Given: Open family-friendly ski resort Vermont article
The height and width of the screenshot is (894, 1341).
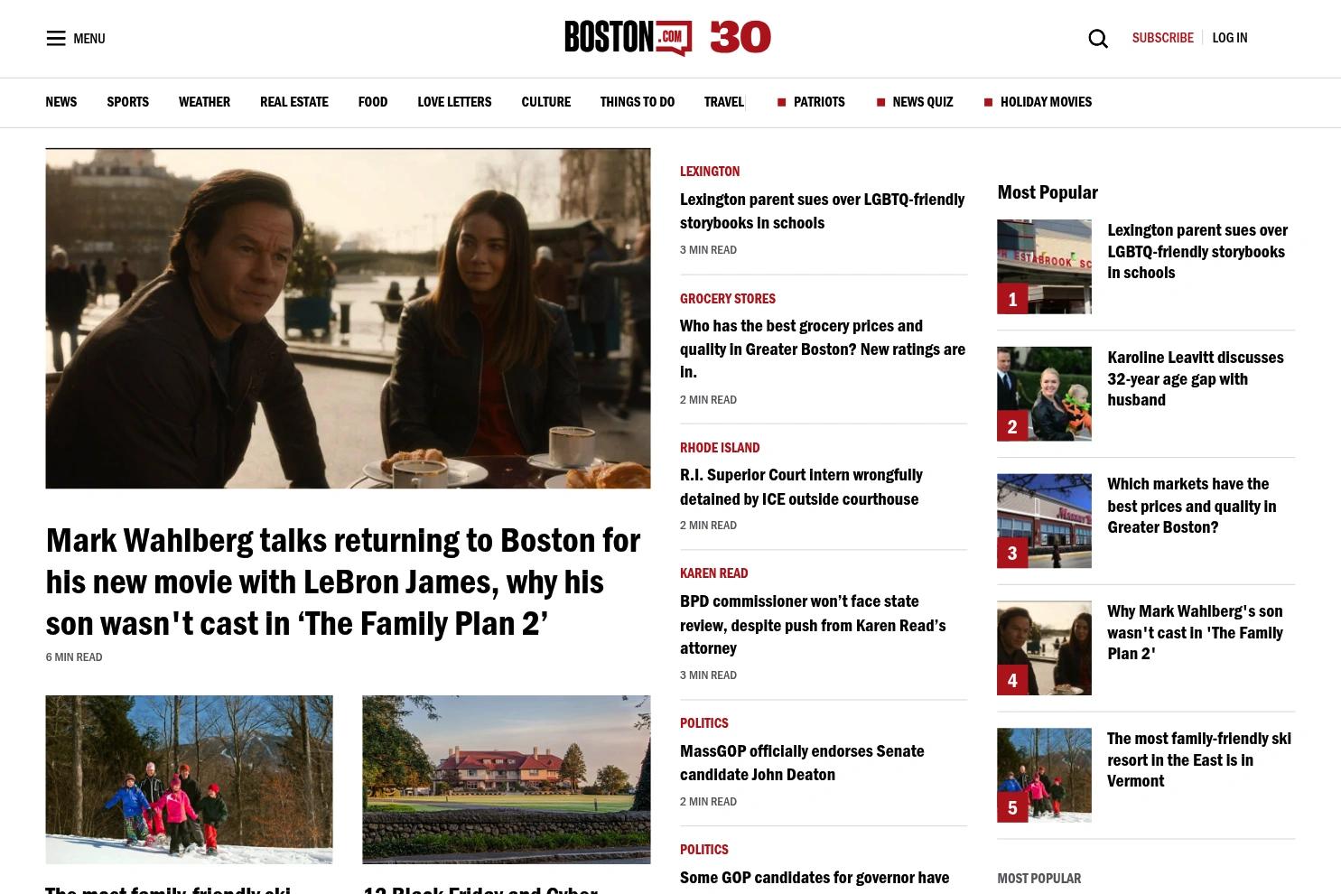Looking at the screenshot, I should (1199, 759).
